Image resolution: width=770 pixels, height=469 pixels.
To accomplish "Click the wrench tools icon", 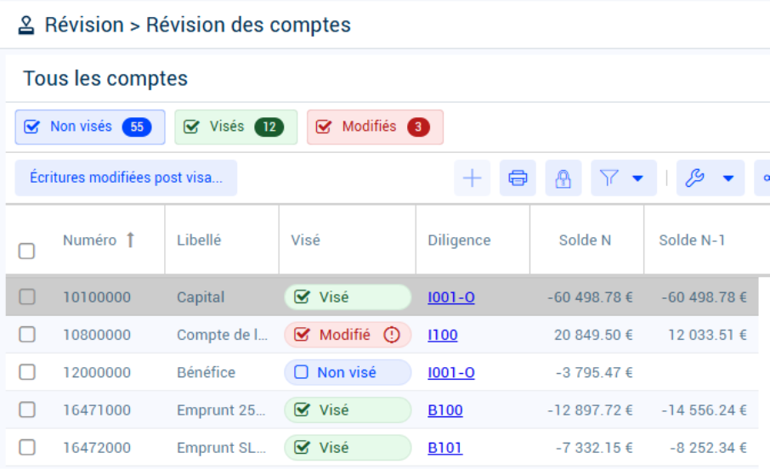I will 695,178.
